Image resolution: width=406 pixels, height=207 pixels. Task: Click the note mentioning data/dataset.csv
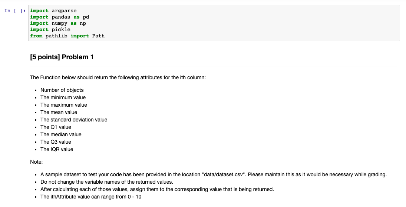click(x=213, y=174)
